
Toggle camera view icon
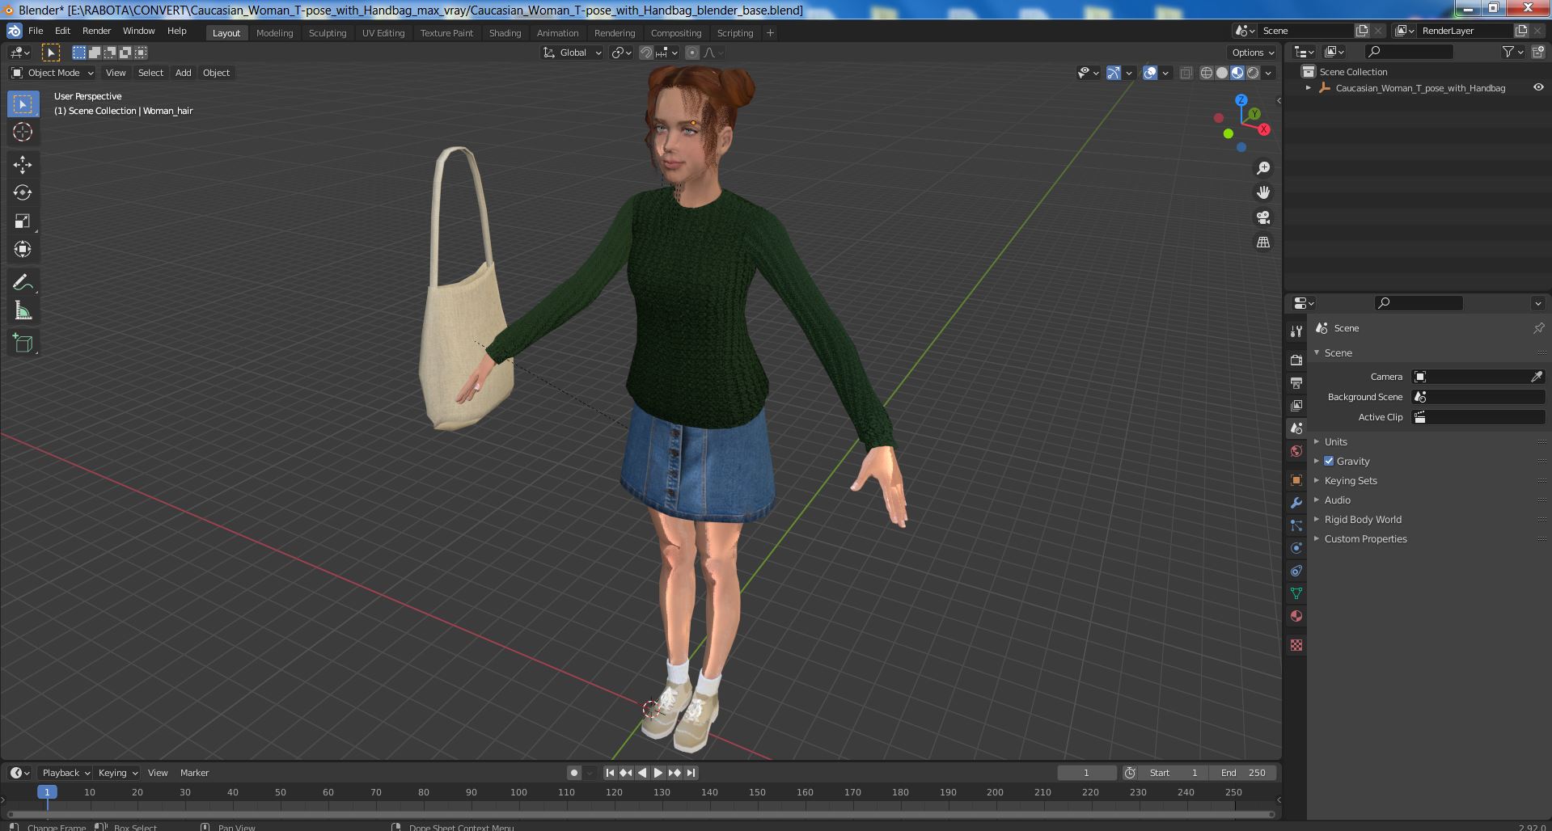tap(1263, 217)
